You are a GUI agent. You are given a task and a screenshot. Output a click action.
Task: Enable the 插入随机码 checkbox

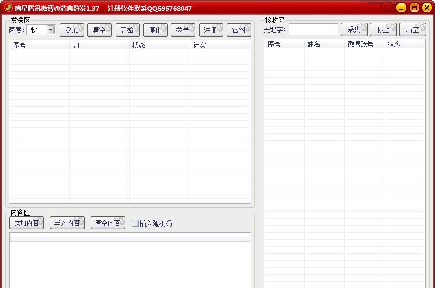(135, 223)
